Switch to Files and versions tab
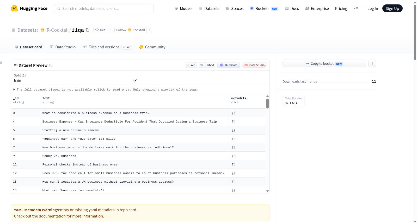Screen dimensions: 417x224 [107, 47]
